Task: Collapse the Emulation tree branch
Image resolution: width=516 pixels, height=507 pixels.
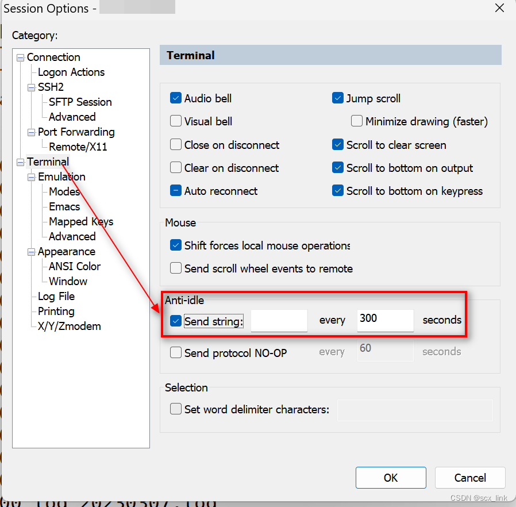Action: 31,176
